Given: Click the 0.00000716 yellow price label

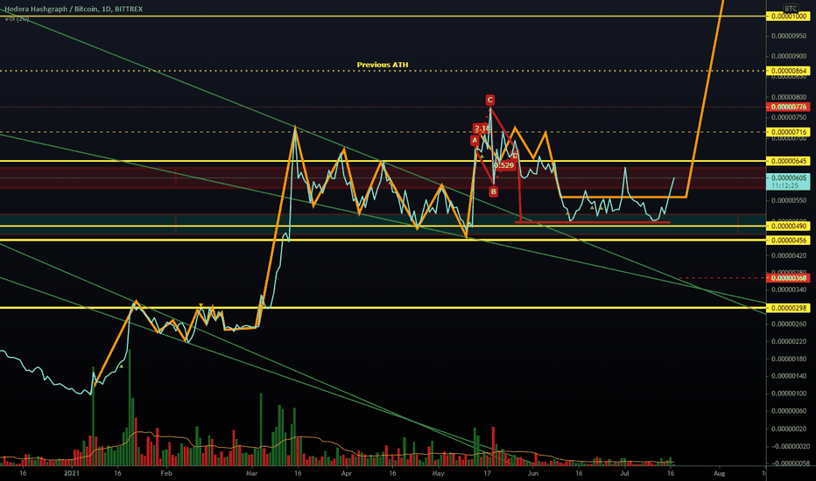Looking at the screenshot, I should click(788, 132).
